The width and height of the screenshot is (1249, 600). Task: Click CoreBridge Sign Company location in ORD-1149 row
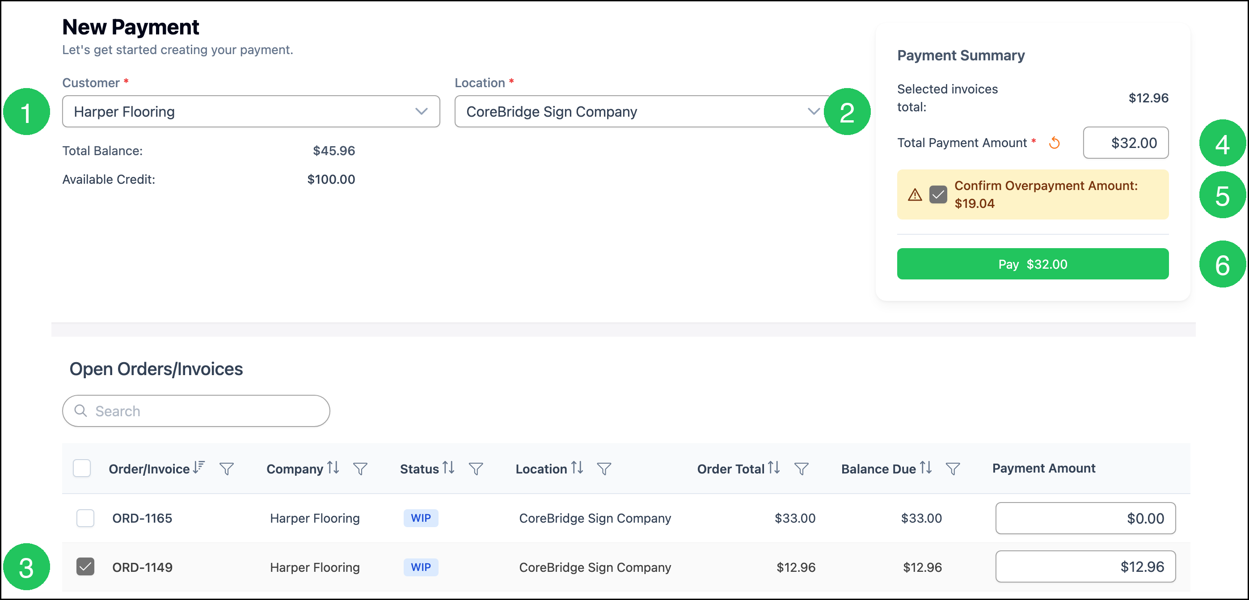click(x=595, y=567)
